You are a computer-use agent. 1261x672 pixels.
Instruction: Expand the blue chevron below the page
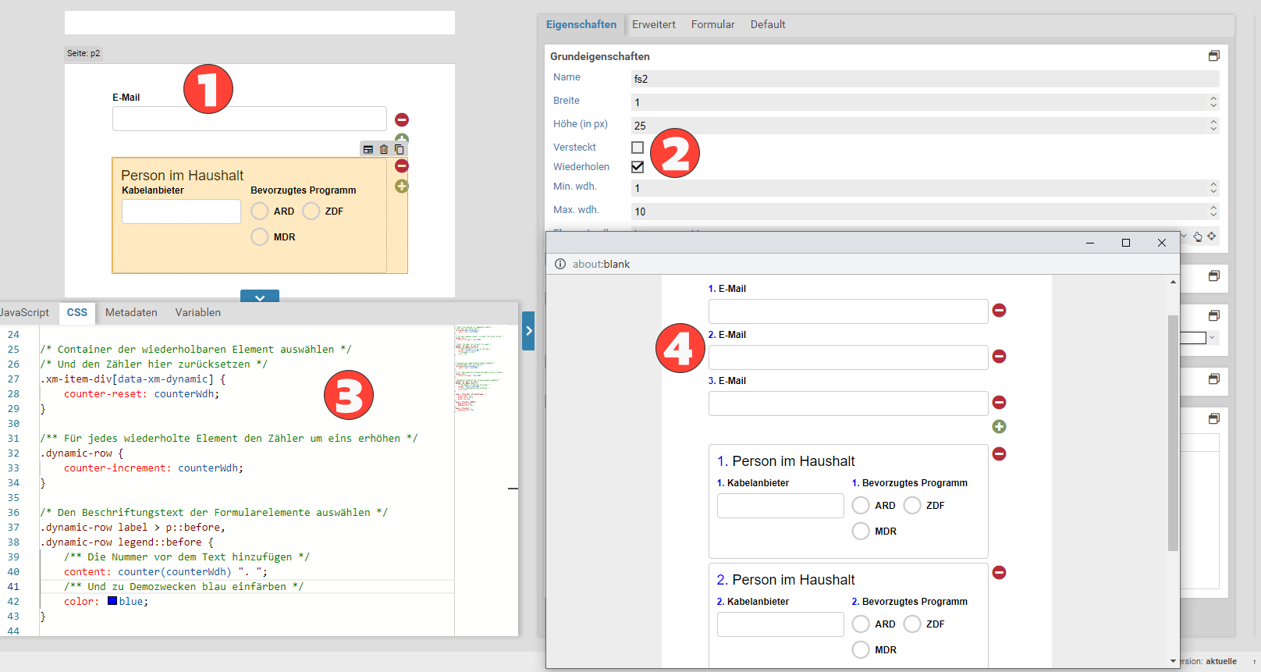click(260, 297)
